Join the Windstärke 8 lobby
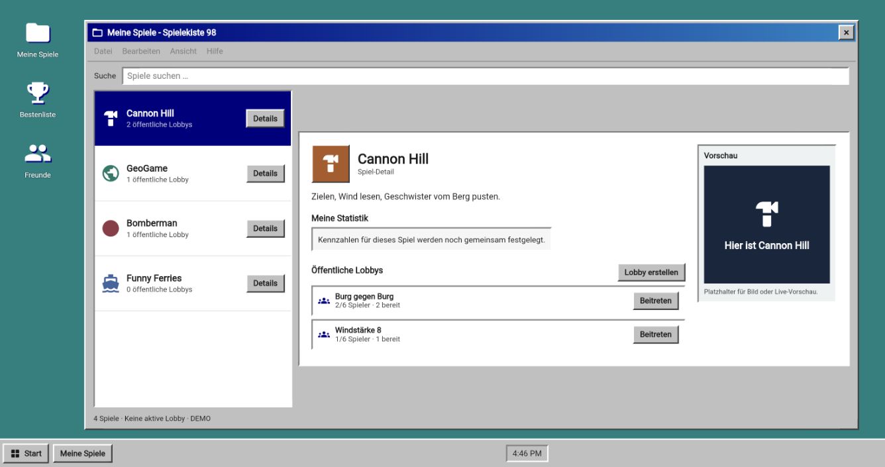This screenshot has height=467, width=885. coord(656,335)
